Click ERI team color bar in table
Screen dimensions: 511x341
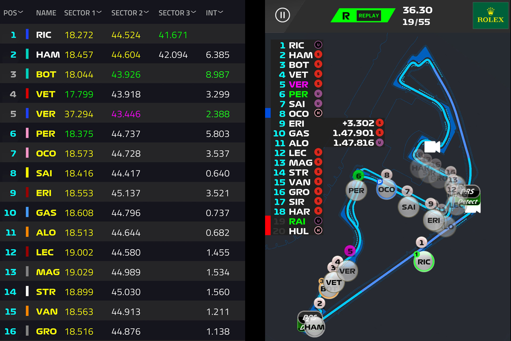pyautogui.click(x=27, y=192)
